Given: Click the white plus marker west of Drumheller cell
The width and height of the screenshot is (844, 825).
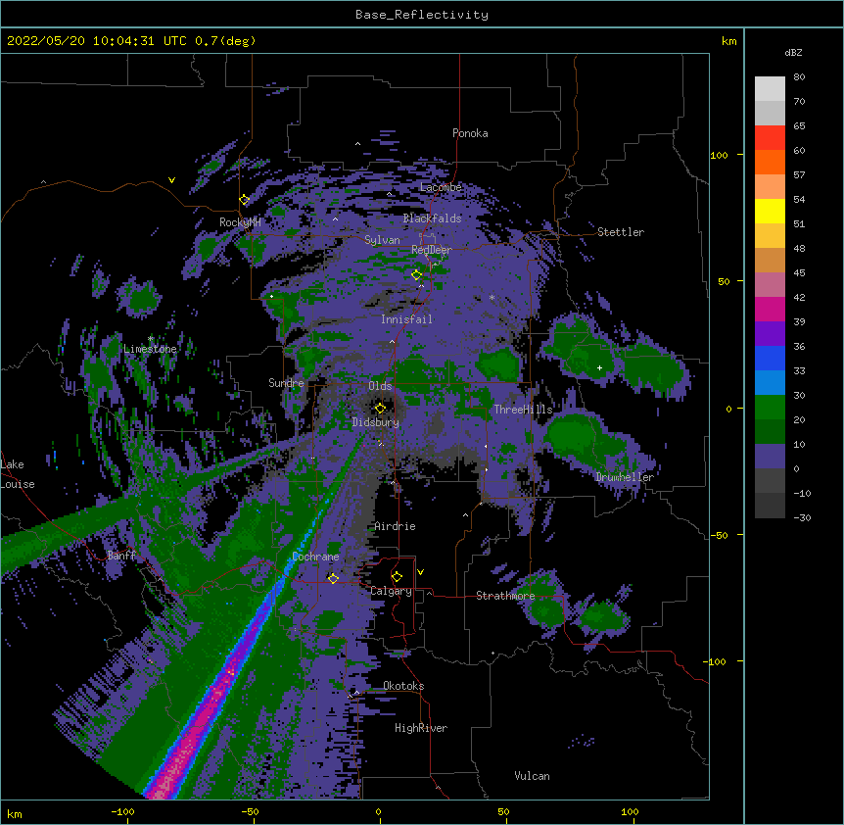Looking at the screenshot, I should click(599, 367).
